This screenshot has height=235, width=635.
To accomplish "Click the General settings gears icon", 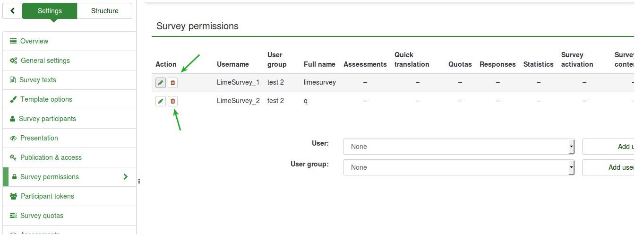I will [x=14, y=61].
